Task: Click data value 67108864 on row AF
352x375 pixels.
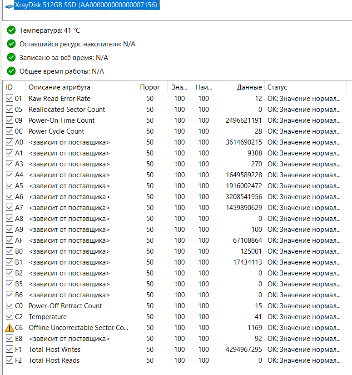Action: 248,240
